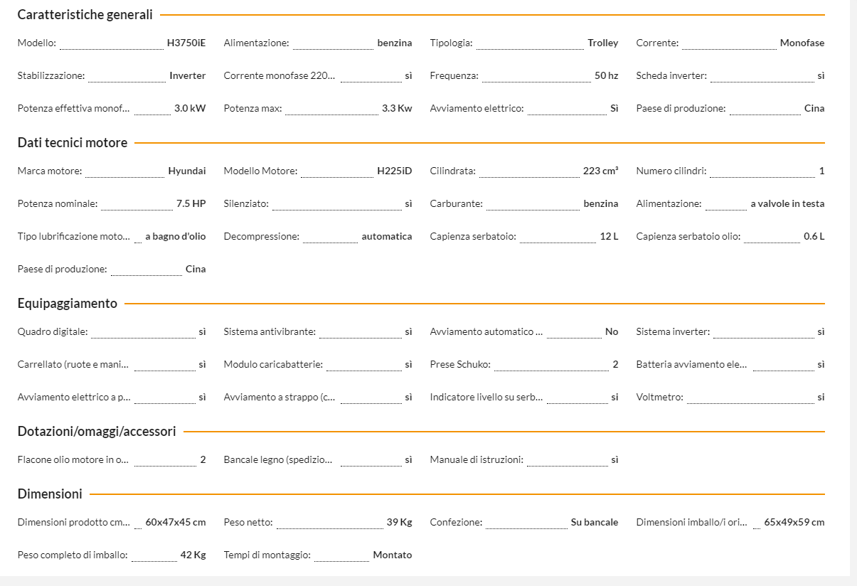Select the Tempi di montaggio Montato value
The width and height of the screenshot is (857, 586).
point(393,555)
